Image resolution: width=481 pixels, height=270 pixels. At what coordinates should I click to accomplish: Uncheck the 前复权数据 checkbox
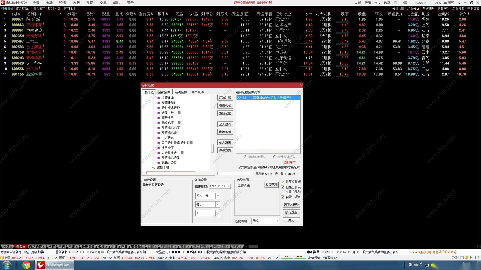[283, 182]
